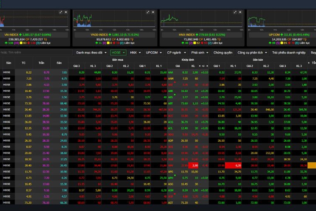
Task: Open the Danh mục theo dõi dropdown
Action: pyautogui.click(x=91, y=53)
